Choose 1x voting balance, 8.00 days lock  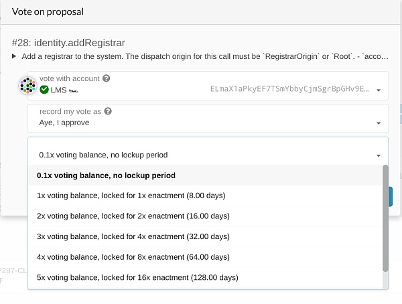point(131,196)
